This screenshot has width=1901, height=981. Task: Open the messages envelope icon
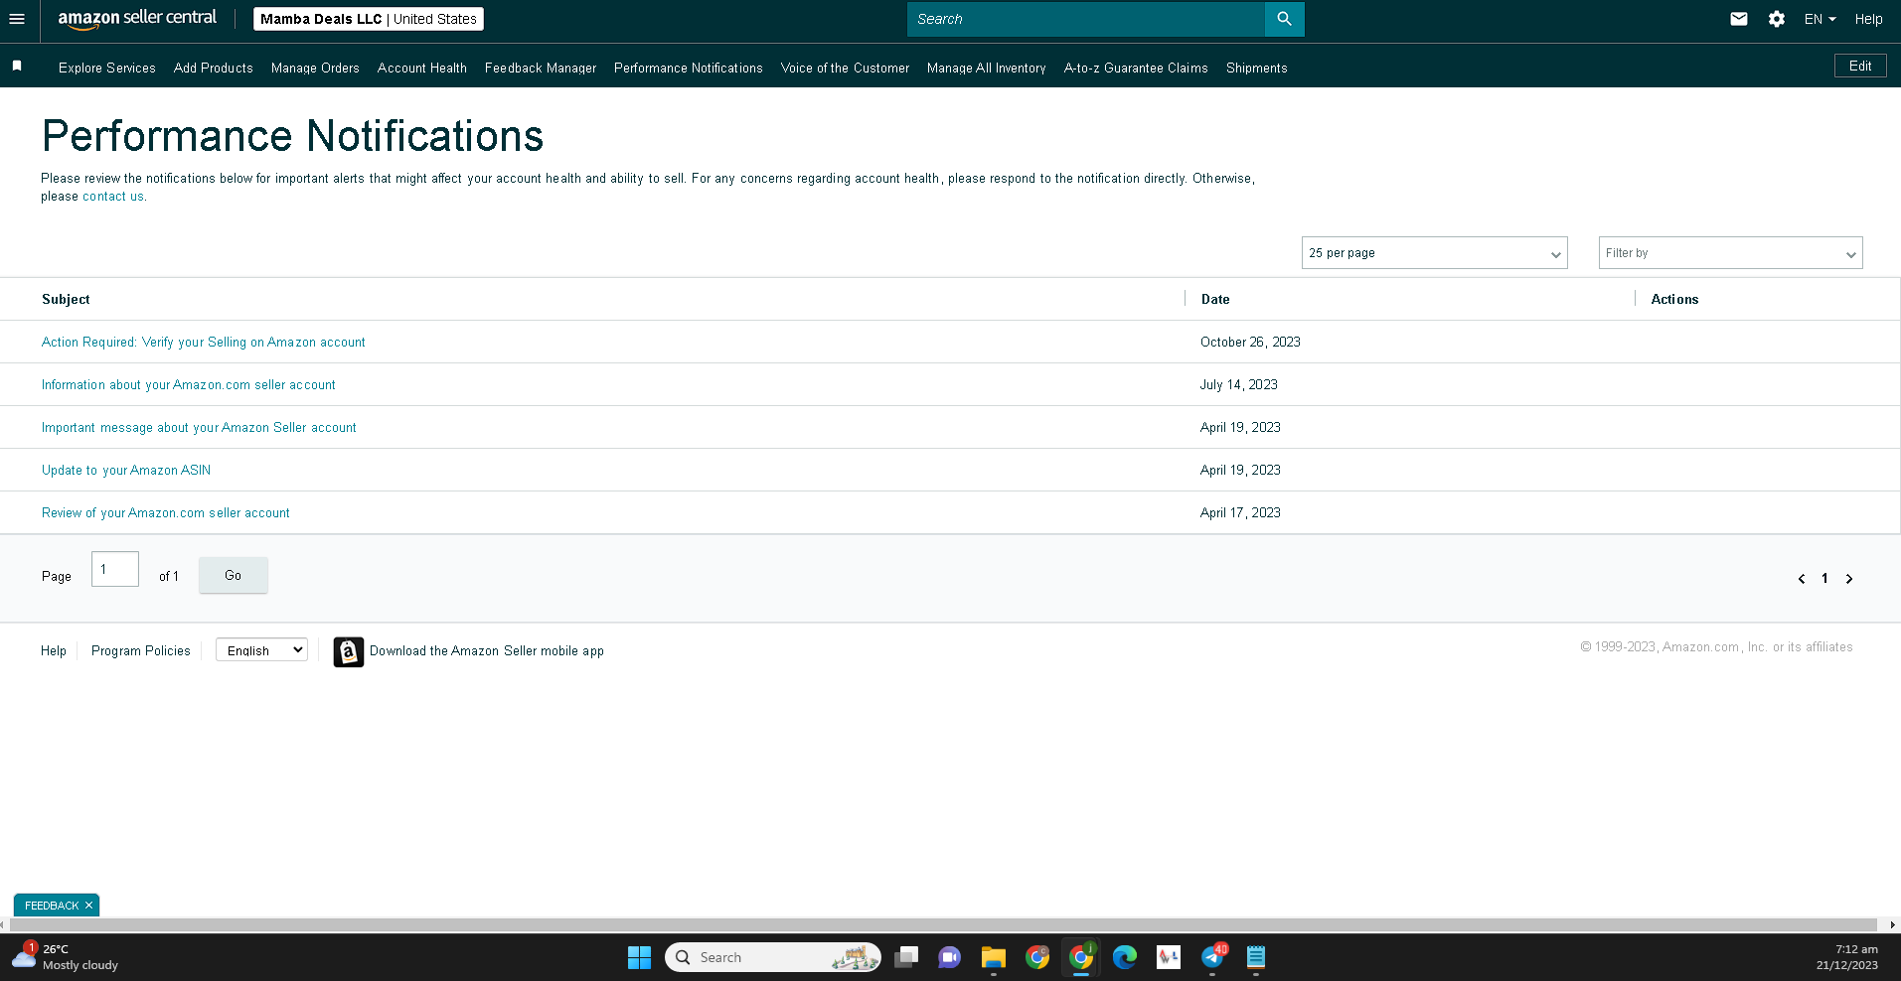[x=1739, y=19]
